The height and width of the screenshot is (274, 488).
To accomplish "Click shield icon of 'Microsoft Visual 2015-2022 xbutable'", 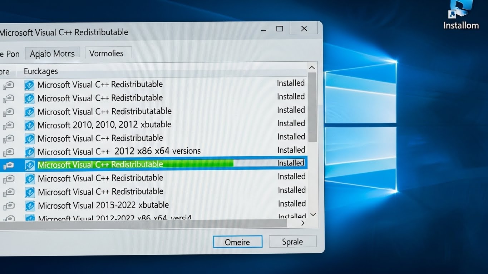I will [29, 205].
